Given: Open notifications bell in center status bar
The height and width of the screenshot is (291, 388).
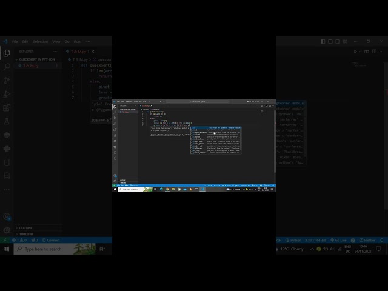Looking at the screenshot, I should (273, 186).
